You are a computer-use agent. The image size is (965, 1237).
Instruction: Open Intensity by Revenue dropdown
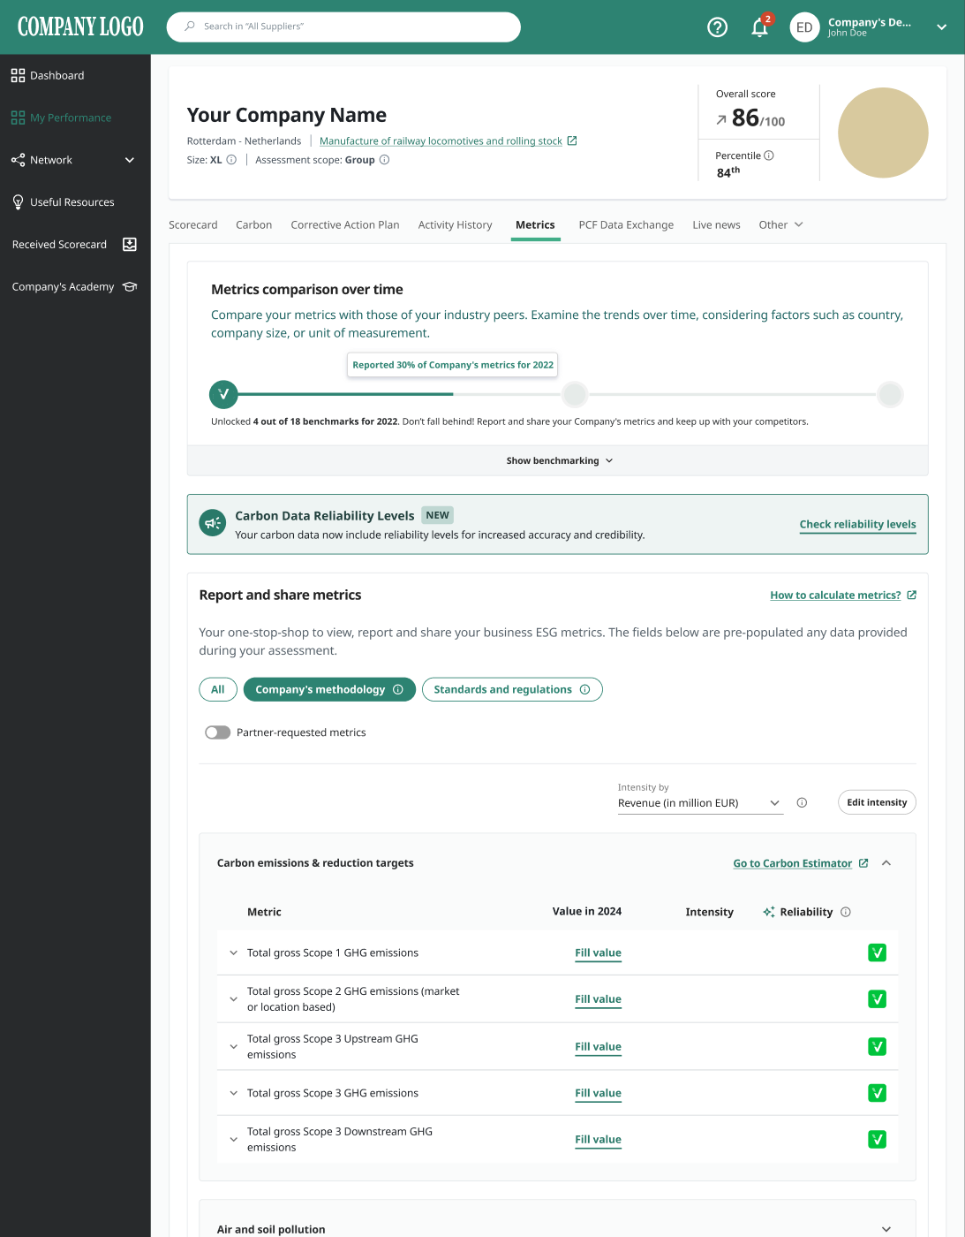point(700,803)
